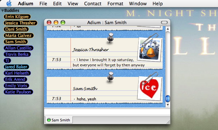Select buddy Jessica Thrasher in list
Viewport: 218px width, 130px height.
click(x=20, y=23)
